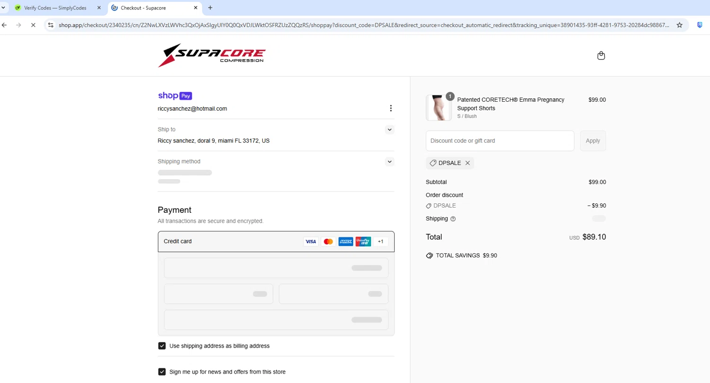Viewport: 710px width, 383px height.
Task: Bookmark this page with the star icon
Action: point(680,25)
